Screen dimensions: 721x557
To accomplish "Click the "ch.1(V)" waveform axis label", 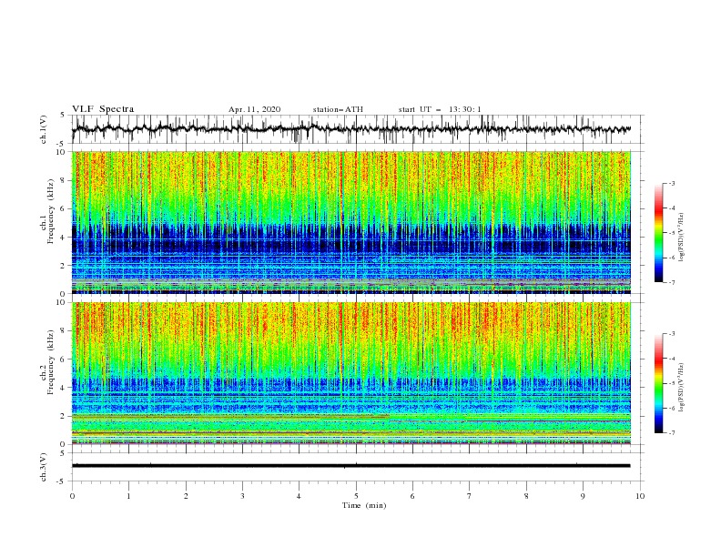I will [44, 129].
